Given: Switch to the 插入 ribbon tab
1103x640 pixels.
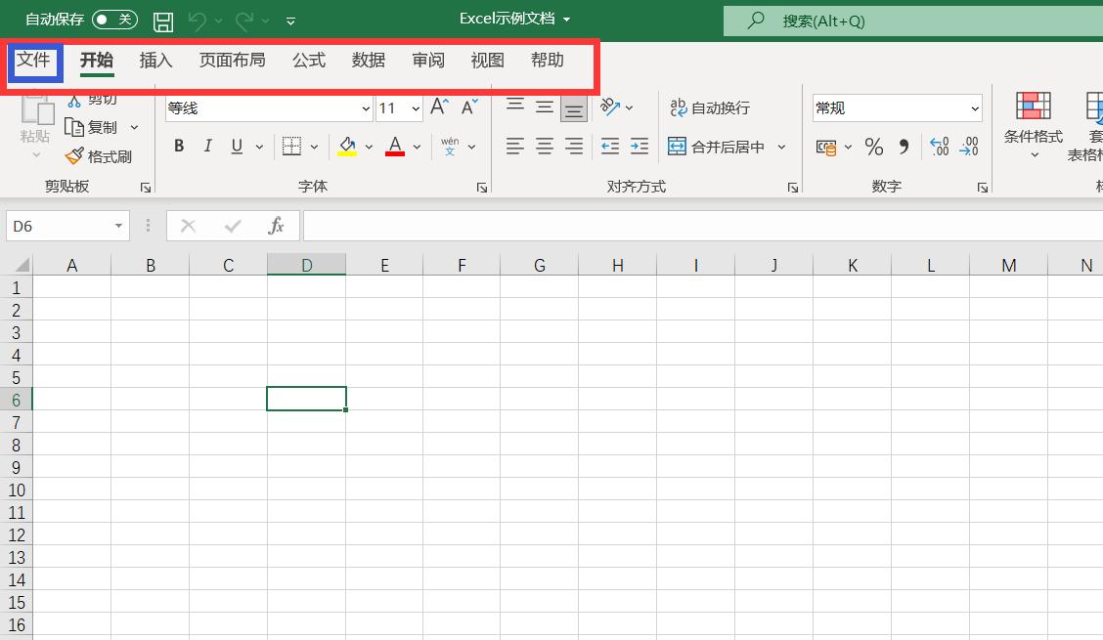Looking at the screenshot, I should tap(155, 60).
